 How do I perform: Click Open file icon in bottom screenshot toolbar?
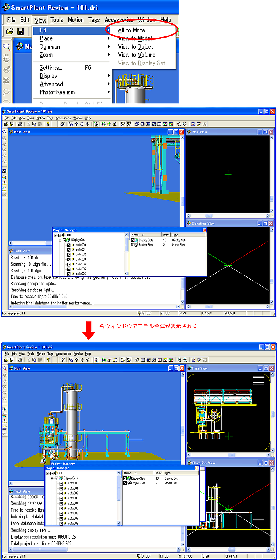click(6, 360)
